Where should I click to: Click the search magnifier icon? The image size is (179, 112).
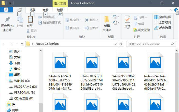pyautogui.click(x=172, y=44)
